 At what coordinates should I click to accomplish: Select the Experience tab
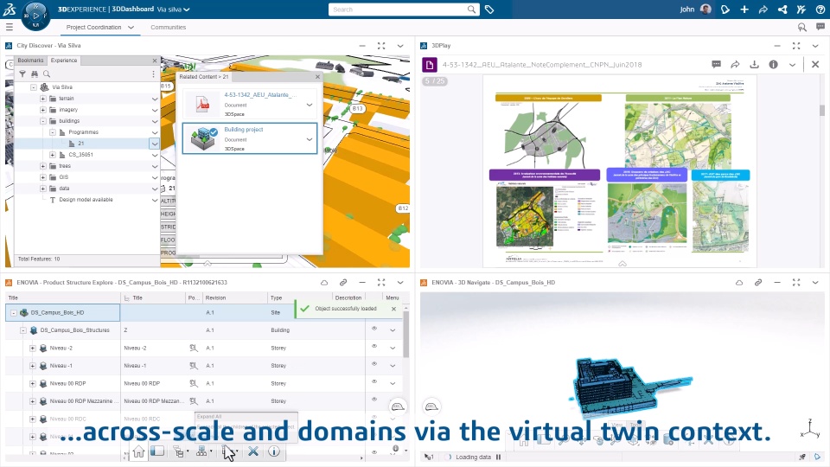64,61
